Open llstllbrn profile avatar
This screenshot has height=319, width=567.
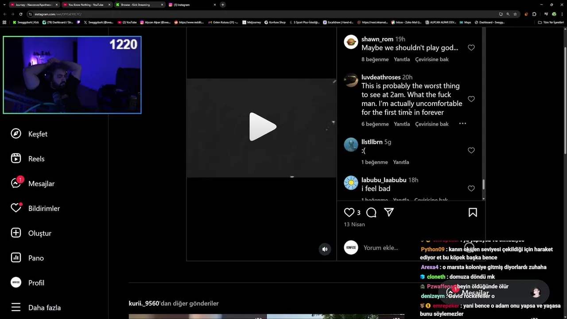pyautogui.click(x=351, y=145)
